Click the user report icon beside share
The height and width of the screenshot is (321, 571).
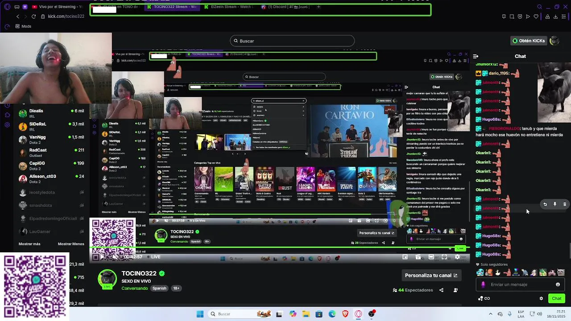pos(455,290)
